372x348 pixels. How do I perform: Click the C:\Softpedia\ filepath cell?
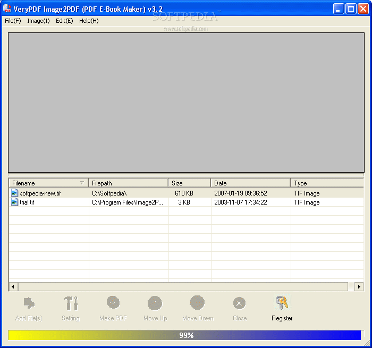(x=109, y=193)
